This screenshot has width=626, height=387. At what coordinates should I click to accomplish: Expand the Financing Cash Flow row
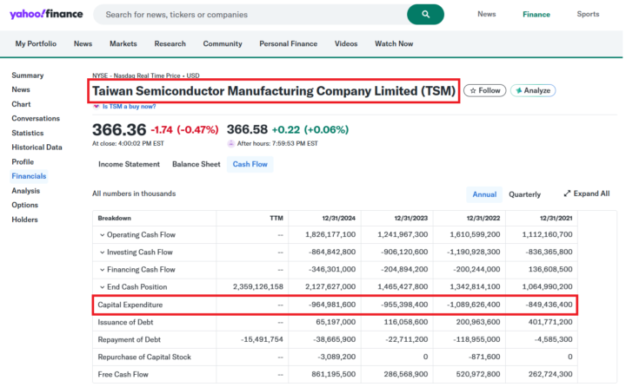(x=103, y=270)
